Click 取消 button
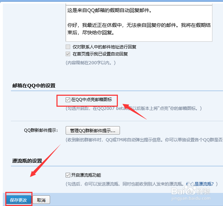 (x=41, y=200)
